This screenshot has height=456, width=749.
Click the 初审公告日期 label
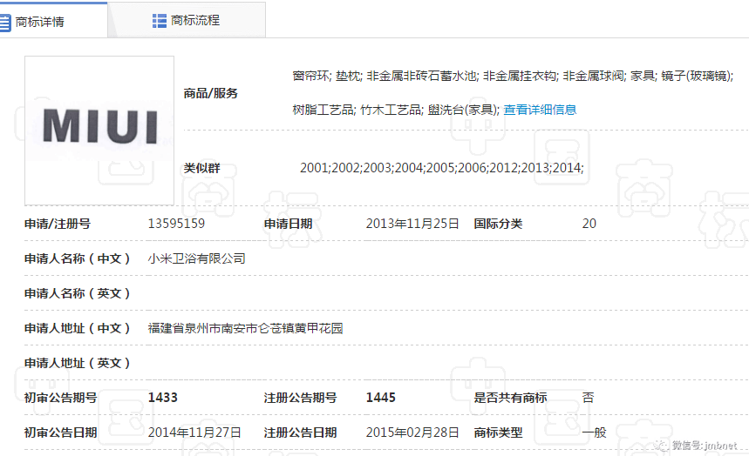coord(61,433)
